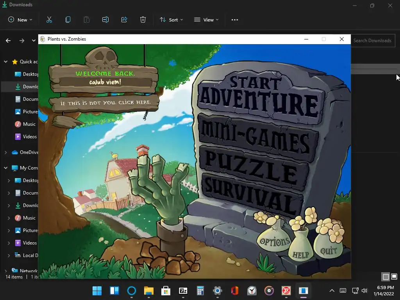Select Pictures under Quick access
The image size is (400, 300).
point(26,111)
